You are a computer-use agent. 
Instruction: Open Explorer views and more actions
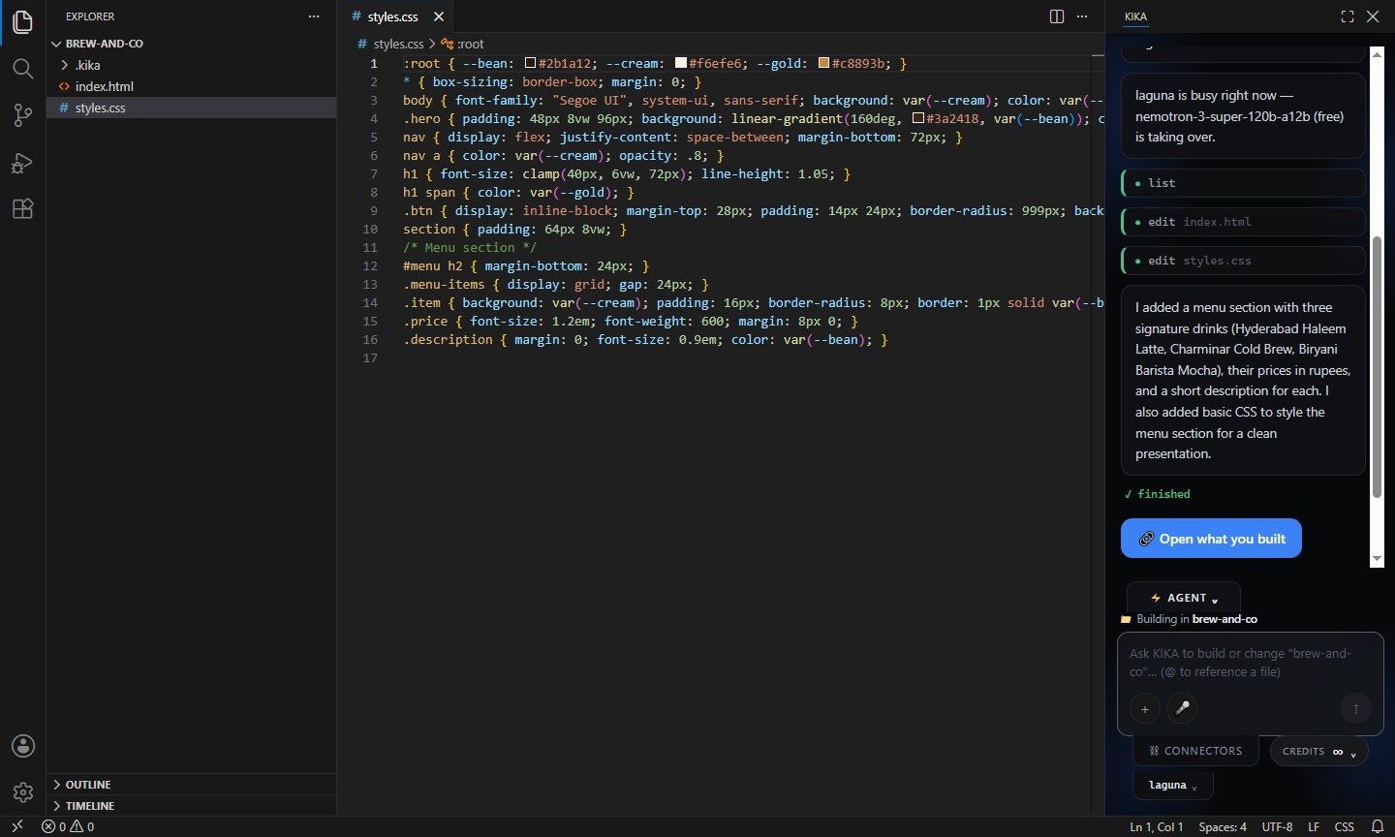click(313, 16)
